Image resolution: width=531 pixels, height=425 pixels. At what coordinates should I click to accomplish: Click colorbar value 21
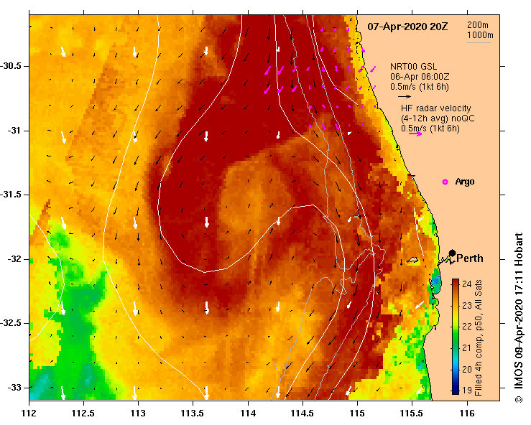pos(466,348)
